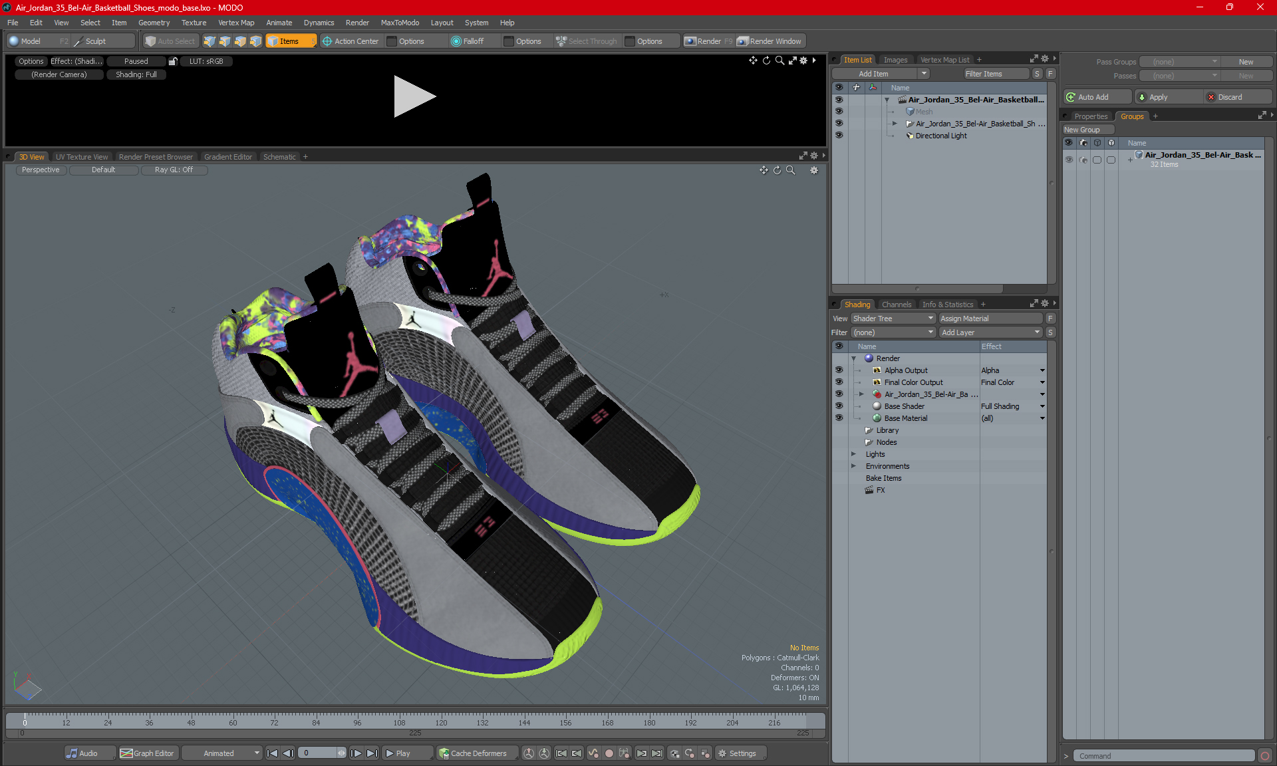Open the MaxToModo menu

pyautogui.click(x=400, y=23)
